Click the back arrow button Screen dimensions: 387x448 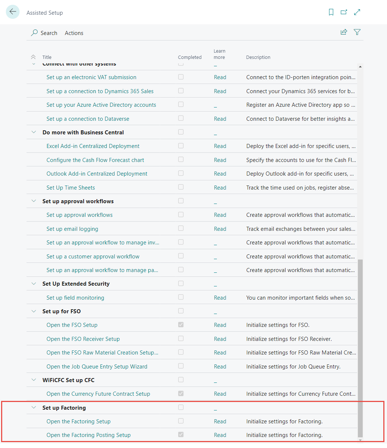click(x=13, y=12)
